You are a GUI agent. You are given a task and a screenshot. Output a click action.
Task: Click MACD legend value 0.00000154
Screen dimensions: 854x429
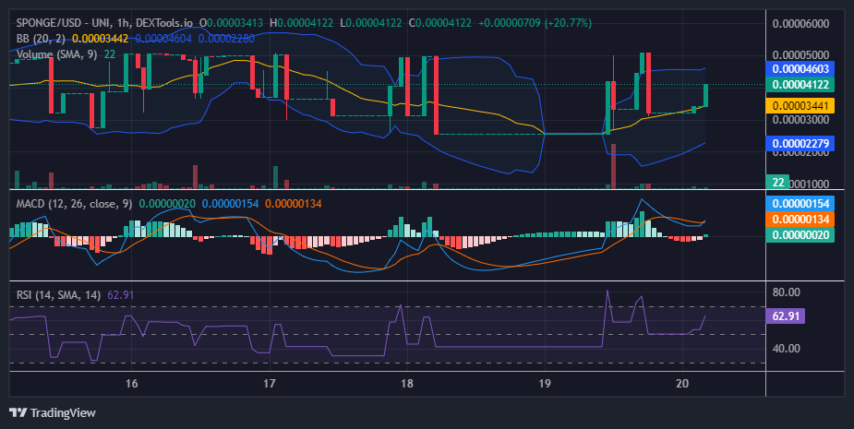point(231,204)
